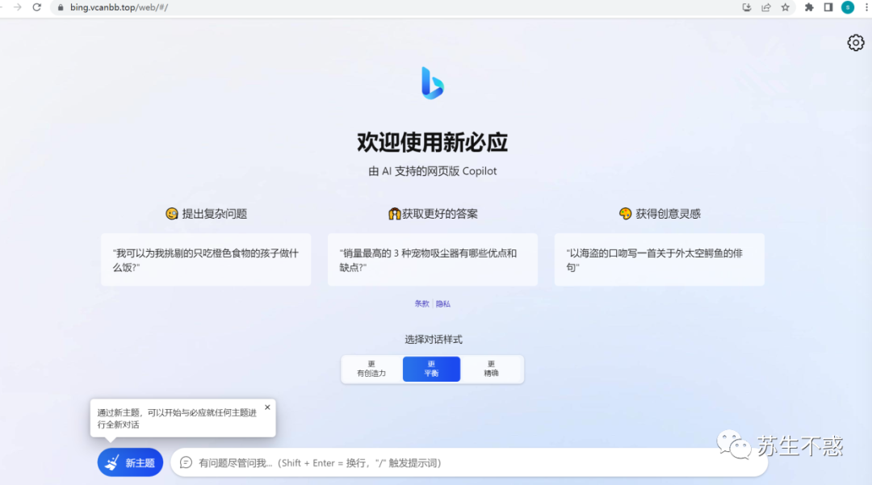872x485 pixels.
Task: Open the browser menu with three dots
Action: click(x=866, y=7)
